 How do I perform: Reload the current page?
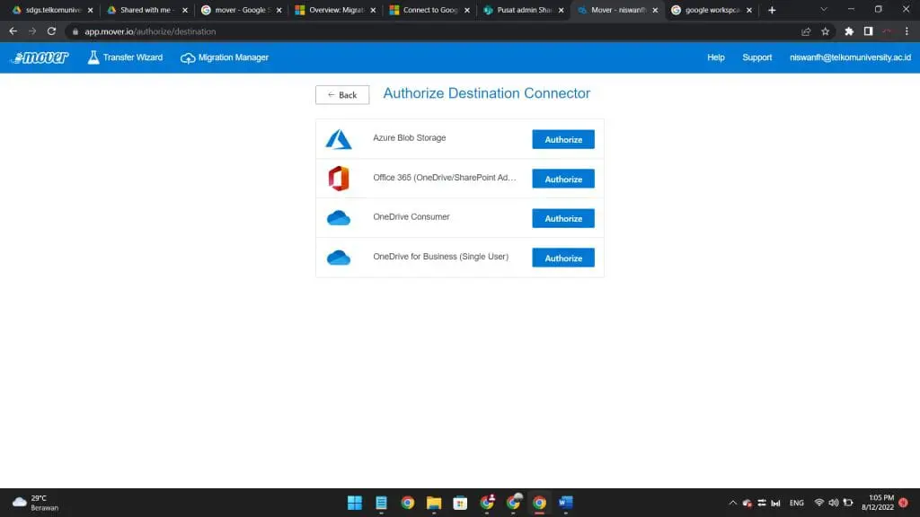click(51, 31)
